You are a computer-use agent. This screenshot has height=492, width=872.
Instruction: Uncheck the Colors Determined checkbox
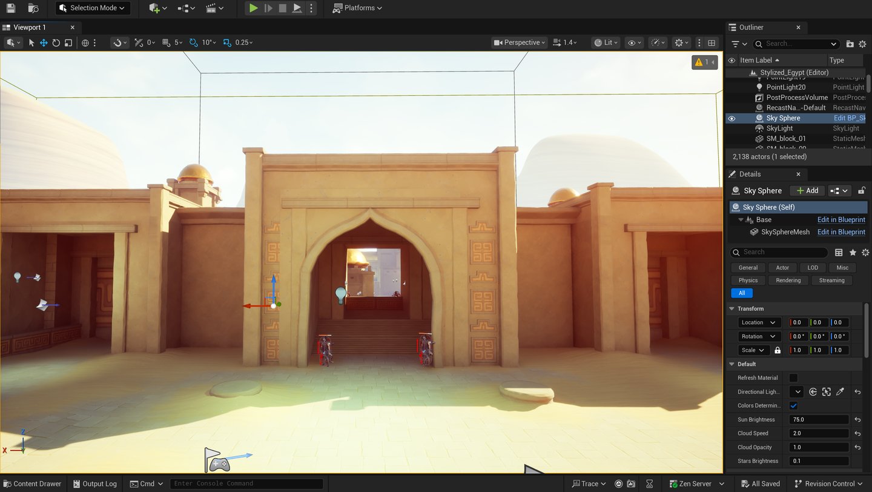tap(793, 406)
